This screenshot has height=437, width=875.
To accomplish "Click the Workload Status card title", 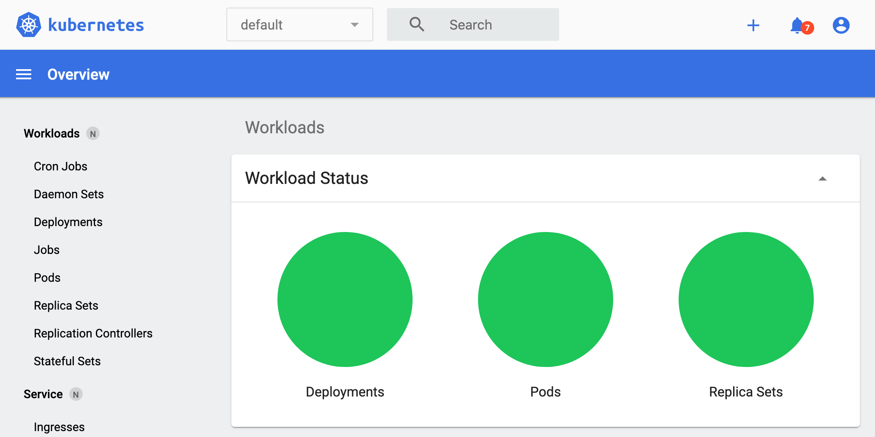I will pyautogui.click(x=307, y=178).
